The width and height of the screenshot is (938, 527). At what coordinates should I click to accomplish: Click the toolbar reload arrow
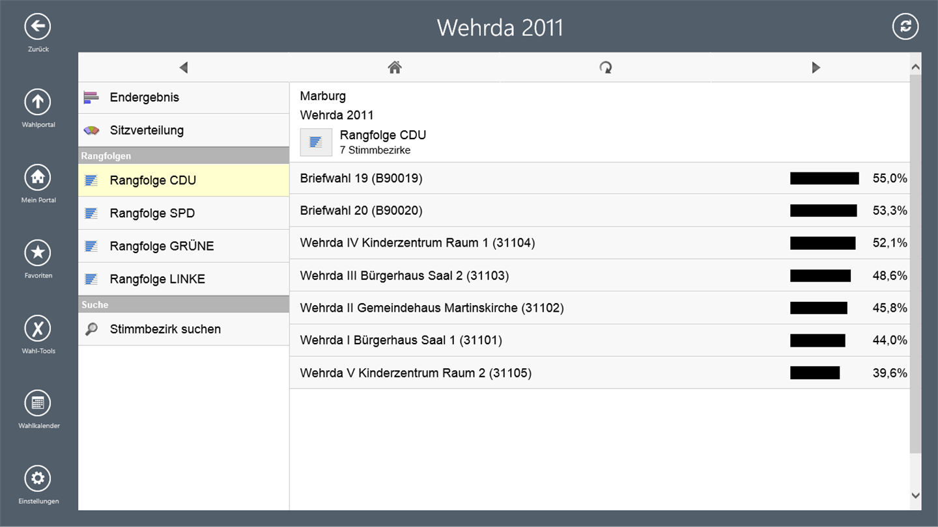[x=606, y=67]
